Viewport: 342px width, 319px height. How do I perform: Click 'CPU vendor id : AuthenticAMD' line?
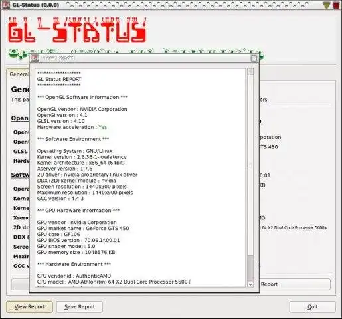tap(74, 276)
